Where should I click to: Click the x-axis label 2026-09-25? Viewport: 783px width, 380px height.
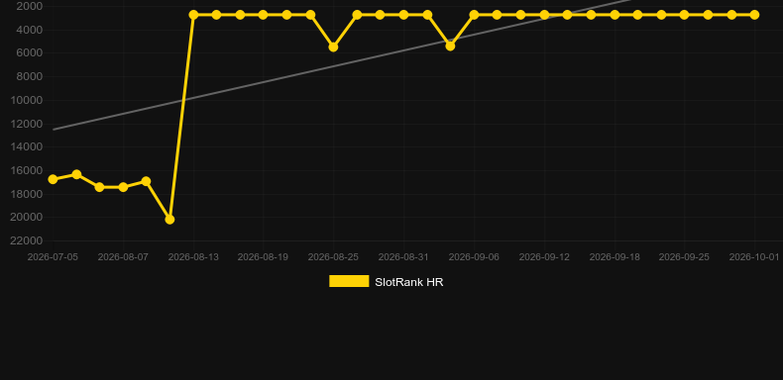point(684,257)
